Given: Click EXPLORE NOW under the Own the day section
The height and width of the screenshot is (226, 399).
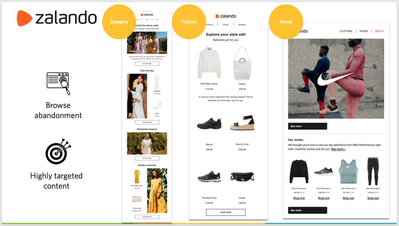Looking at the screenshot, I should point(147,122).
